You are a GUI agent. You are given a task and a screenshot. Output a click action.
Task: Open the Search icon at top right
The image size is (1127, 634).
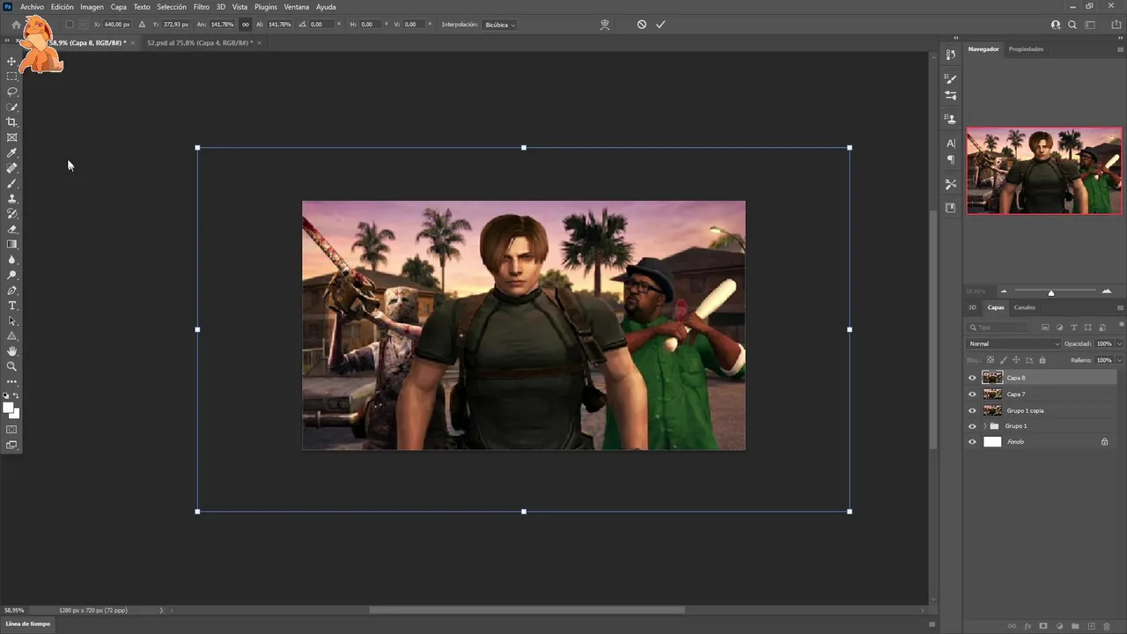[1072, 25]
